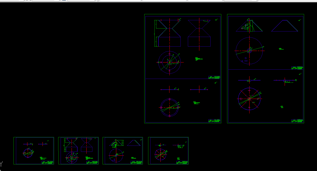Select first small sheet showing the ring part
The width and height of the screenshot is (317, 171).
click(x=34, y=151)
